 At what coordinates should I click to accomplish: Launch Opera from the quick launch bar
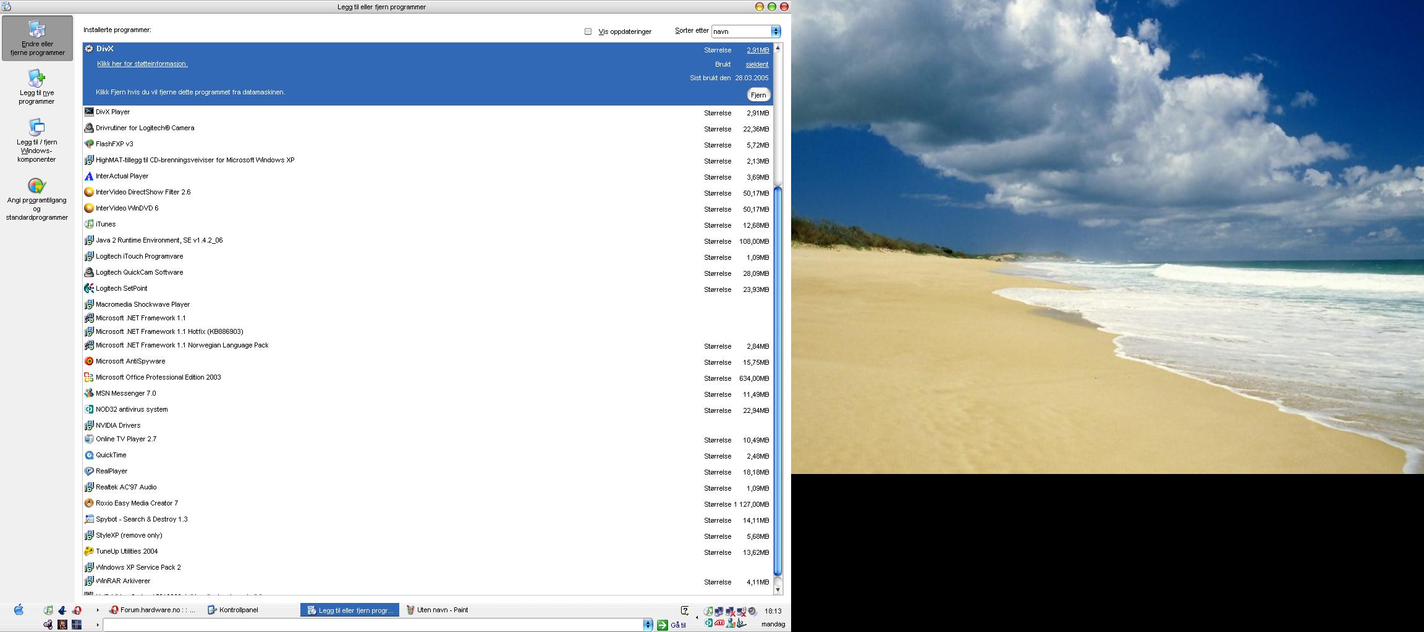tap(77, 610)
